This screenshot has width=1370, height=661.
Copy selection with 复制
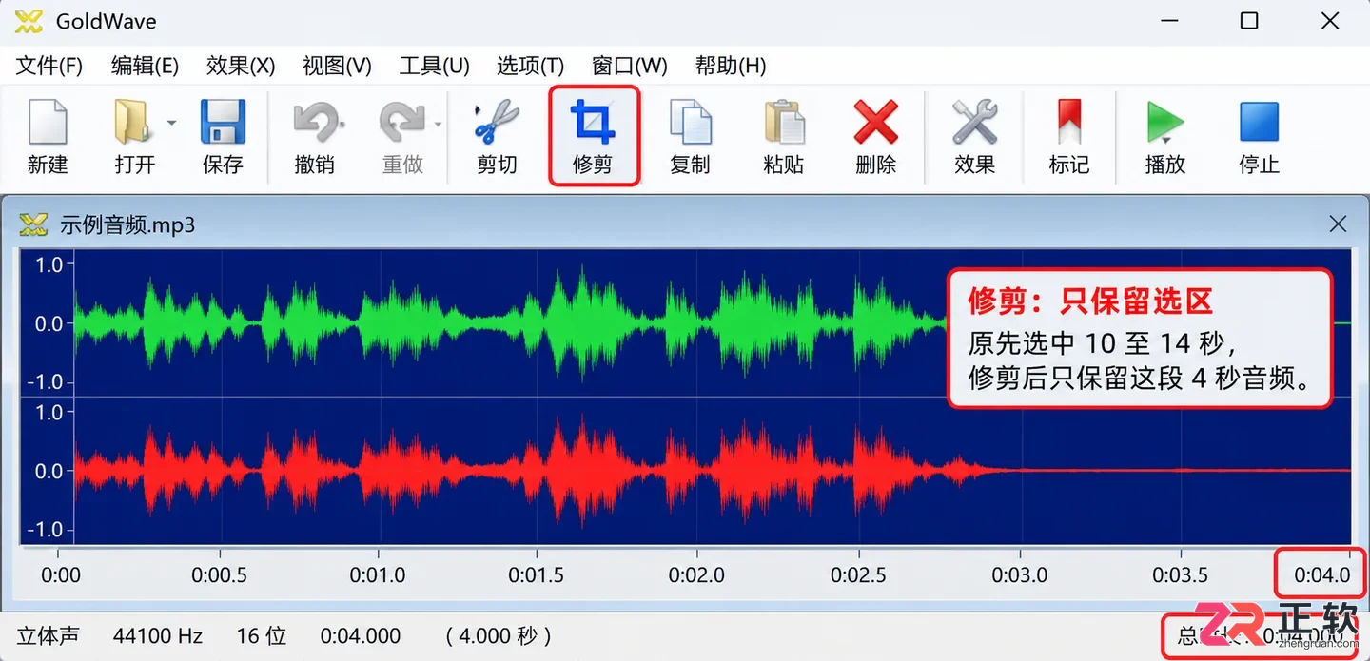point(690,136)
